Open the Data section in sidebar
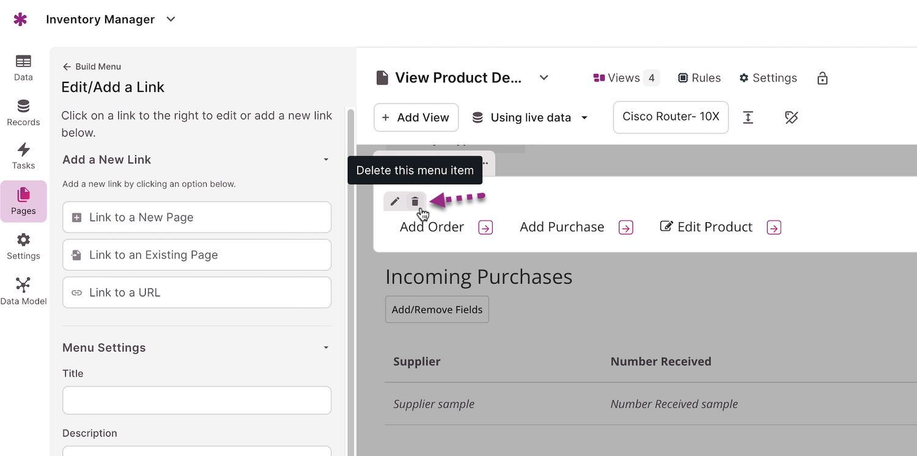The image size is (917, 456). click(23, 68)
